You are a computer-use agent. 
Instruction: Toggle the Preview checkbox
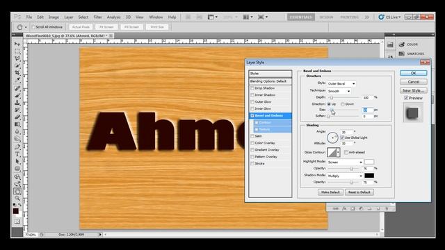(x=406, y=98)
